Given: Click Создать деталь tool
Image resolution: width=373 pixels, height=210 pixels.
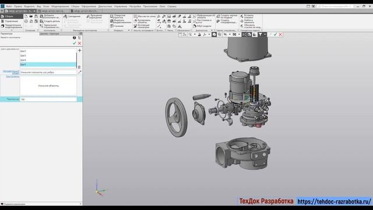Looking at the screenshot, I should (x=50, y=21).
